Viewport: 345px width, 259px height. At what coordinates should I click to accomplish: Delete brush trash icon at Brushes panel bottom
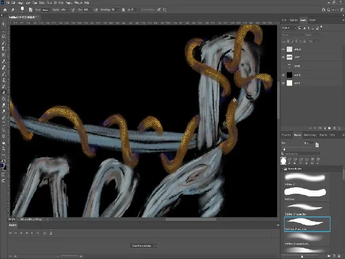click(339, 256)
